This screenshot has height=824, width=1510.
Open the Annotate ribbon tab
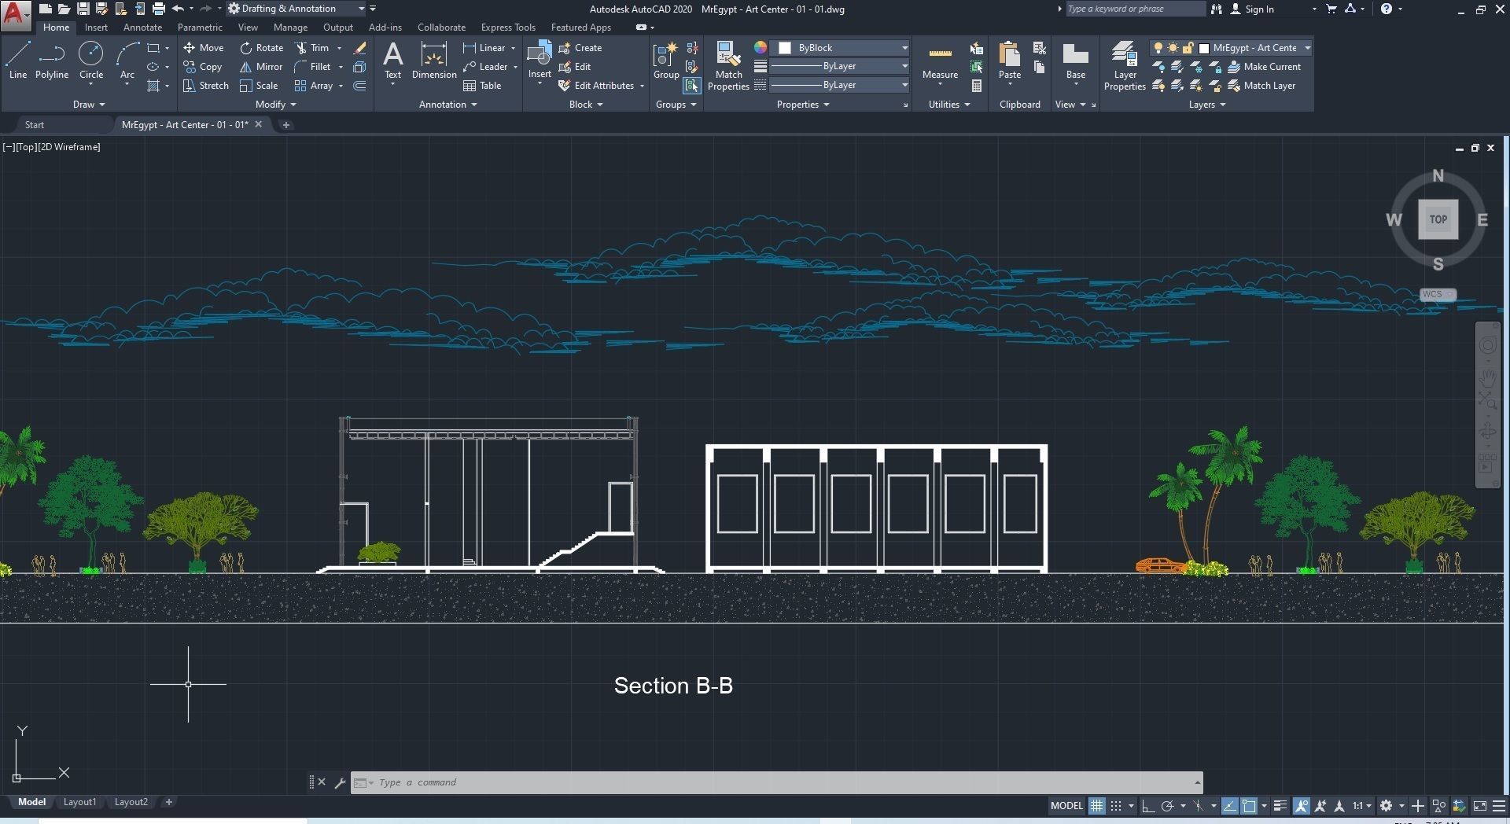click(142, 28)
